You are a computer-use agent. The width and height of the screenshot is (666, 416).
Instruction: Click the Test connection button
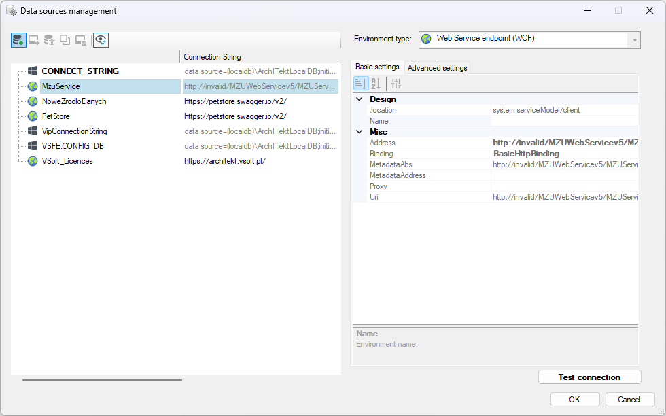tap(590, 377)
